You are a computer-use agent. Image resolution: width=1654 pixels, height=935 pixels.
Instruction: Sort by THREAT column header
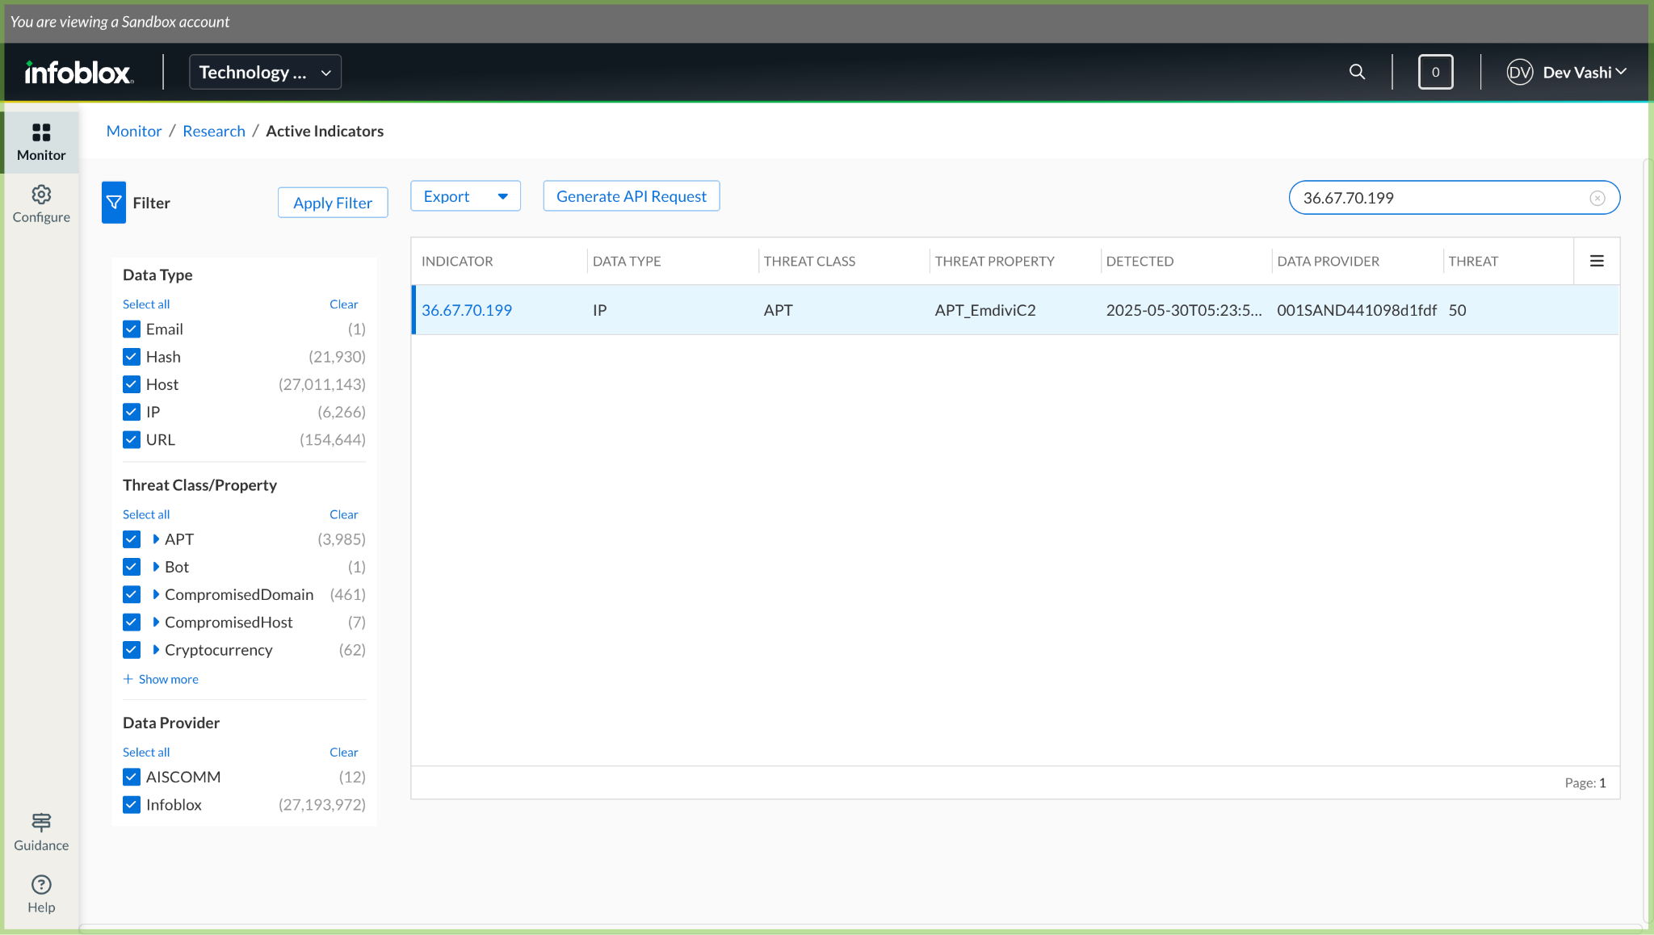(1473, 261)
